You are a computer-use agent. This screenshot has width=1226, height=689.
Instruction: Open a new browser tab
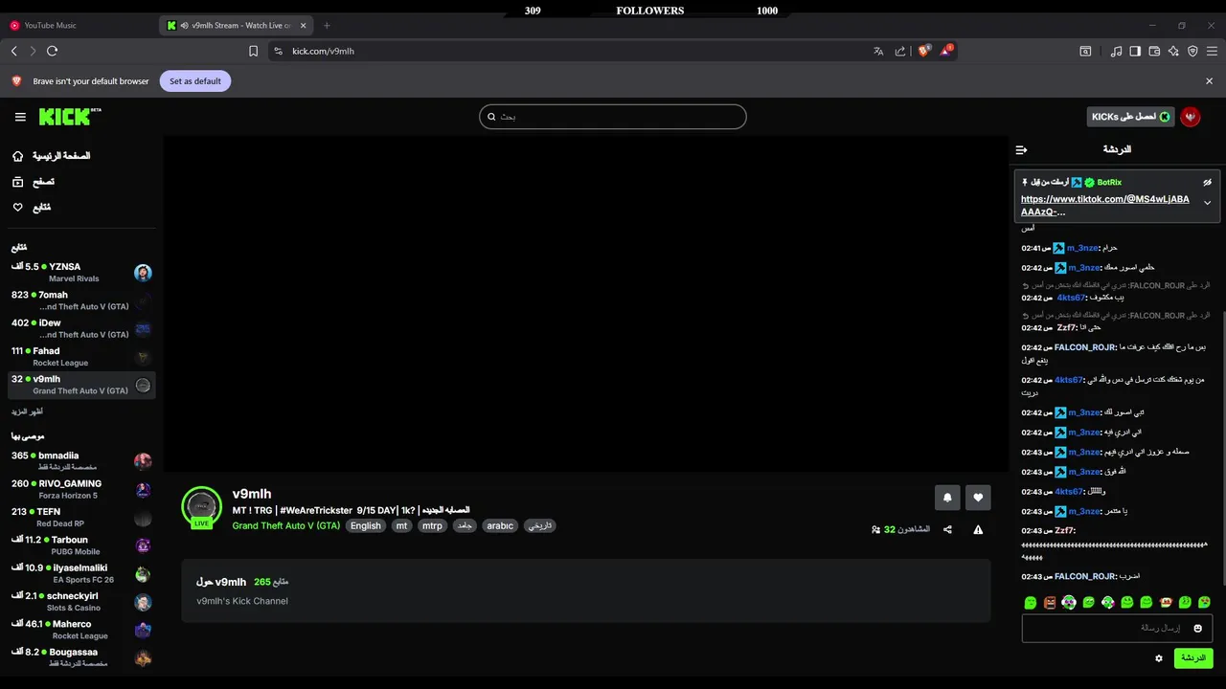[x=327, y=25]
